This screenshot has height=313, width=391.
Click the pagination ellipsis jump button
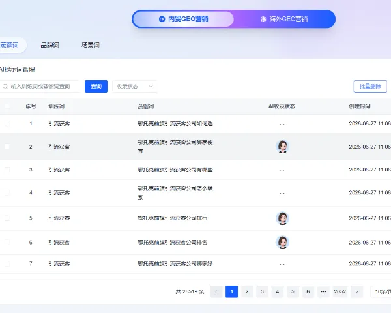point(323,291)
